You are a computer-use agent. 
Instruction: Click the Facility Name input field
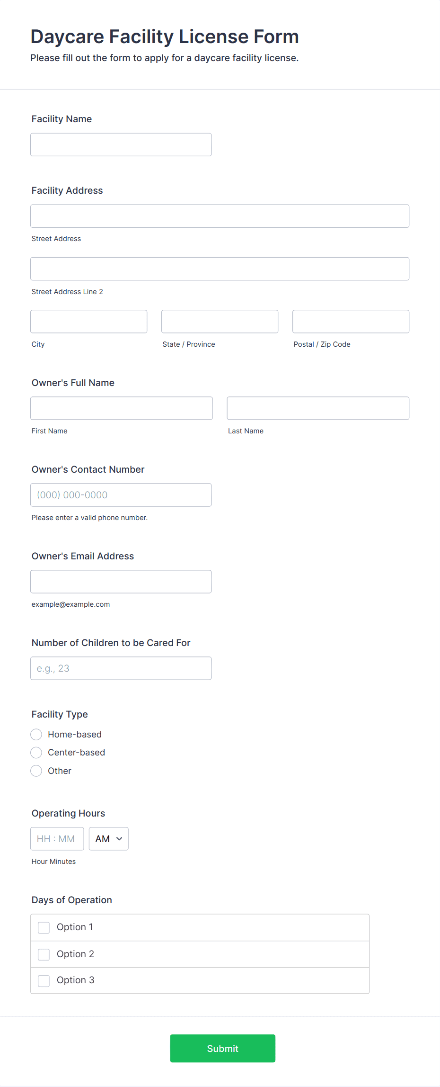click(x=121, y=144)
